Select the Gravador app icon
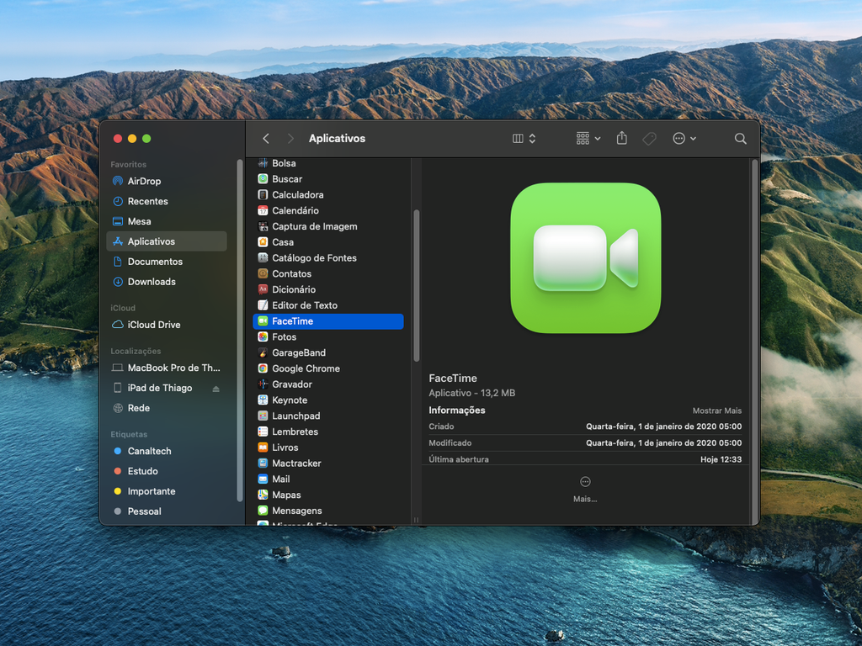862x646 pixels. click(263, 384)
